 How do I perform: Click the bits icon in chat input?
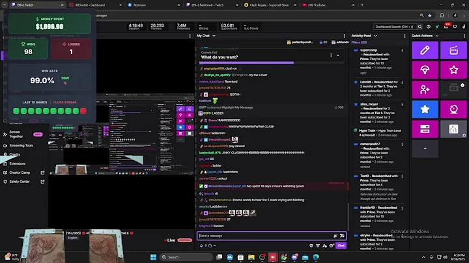click(335, 236)
